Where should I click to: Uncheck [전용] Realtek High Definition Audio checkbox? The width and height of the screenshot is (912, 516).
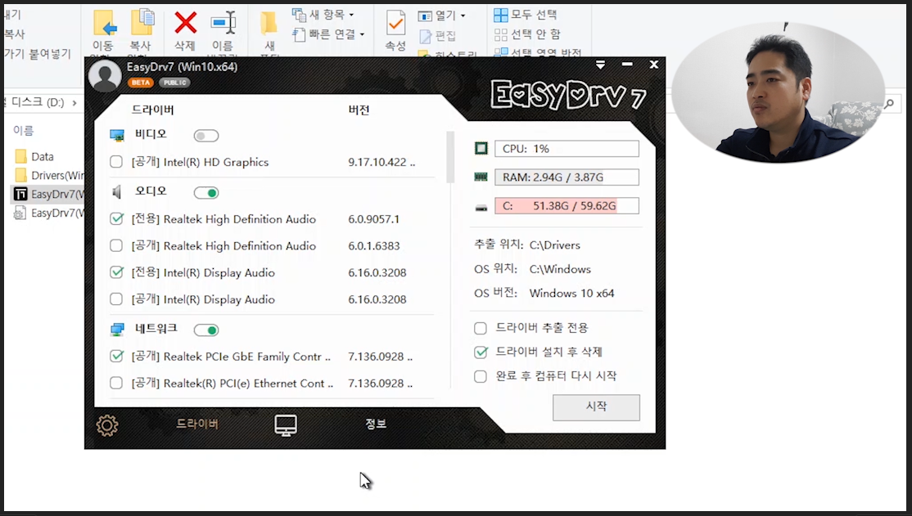tap(116, 218)
